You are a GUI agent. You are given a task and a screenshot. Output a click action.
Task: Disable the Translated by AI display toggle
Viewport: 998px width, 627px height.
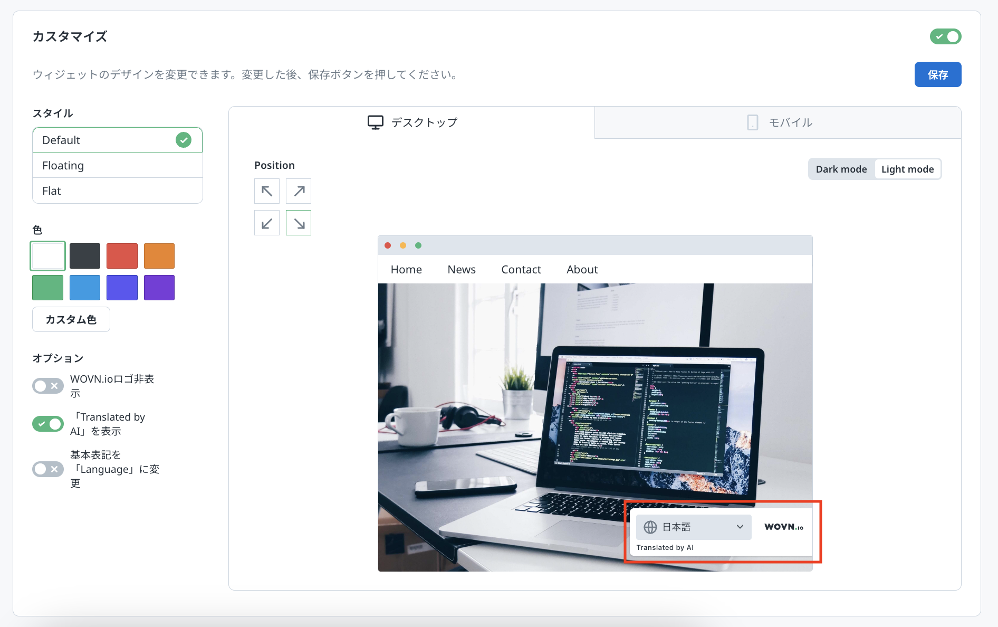point(48,424)
